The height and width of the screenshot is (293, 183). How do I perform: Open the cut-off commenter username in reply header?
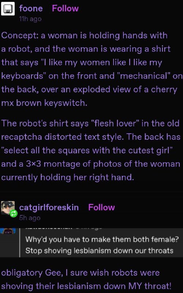pyautogui.click(x=48, y=229)
